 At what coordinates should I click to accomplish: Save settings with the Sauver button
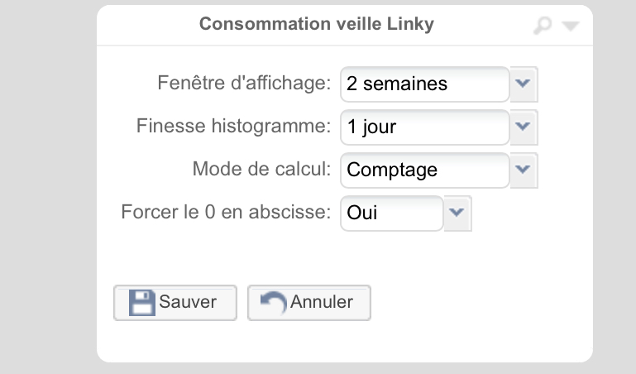click(175, 303)
